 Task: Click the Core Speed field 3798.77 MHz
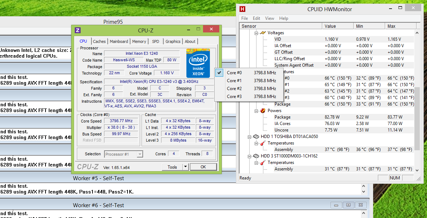(121, 121)
